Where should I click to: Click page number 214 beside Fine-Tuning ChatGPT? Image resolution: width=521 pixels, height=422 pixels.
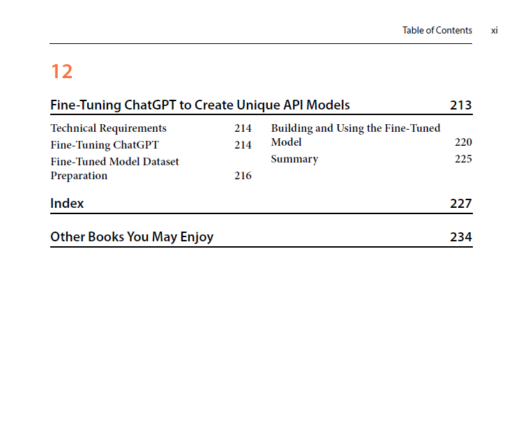pos(243,145)
